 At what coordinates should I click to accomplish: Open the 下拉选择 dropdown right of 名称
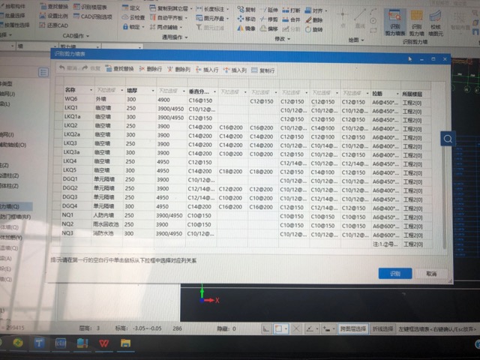(121, 90)
